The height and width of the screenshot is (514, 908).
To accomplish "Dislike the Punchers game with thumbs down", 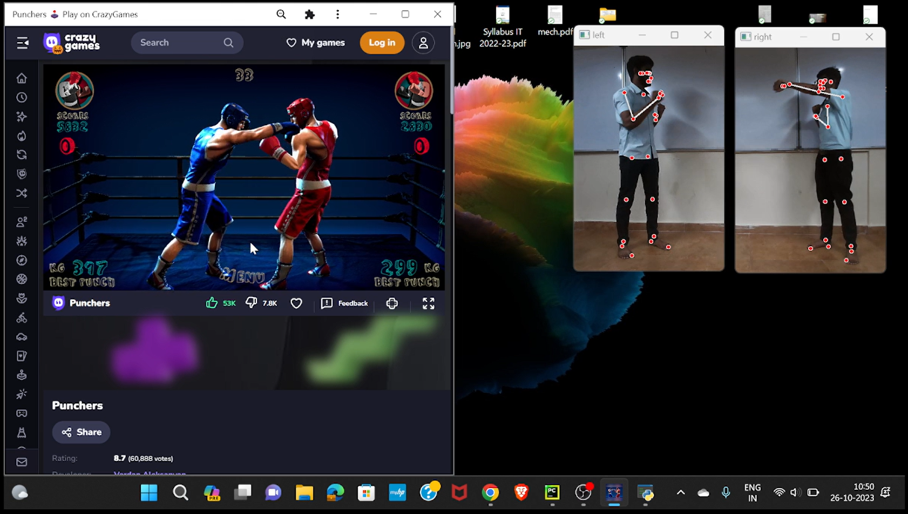I will click(x=252, y=303).
